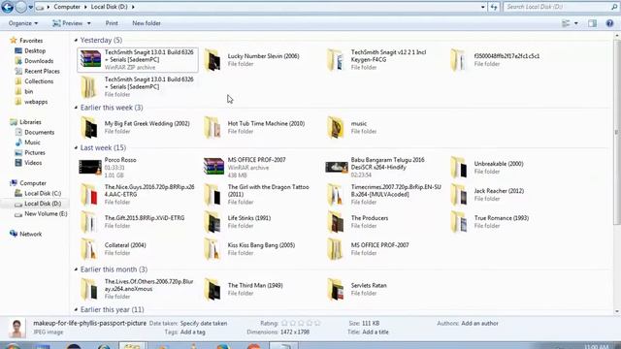Select Servlets Ratan folder icon
Screen dimensions: 621x349
tap(336, 289)
